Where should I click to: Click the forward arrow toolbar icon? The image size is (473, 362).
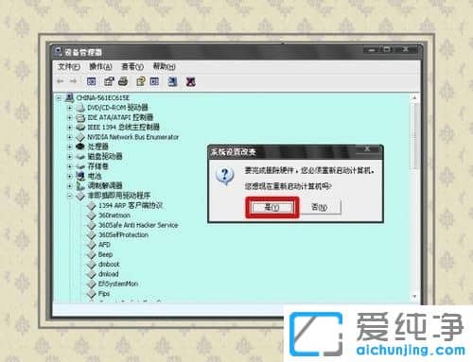pos(73,81)
